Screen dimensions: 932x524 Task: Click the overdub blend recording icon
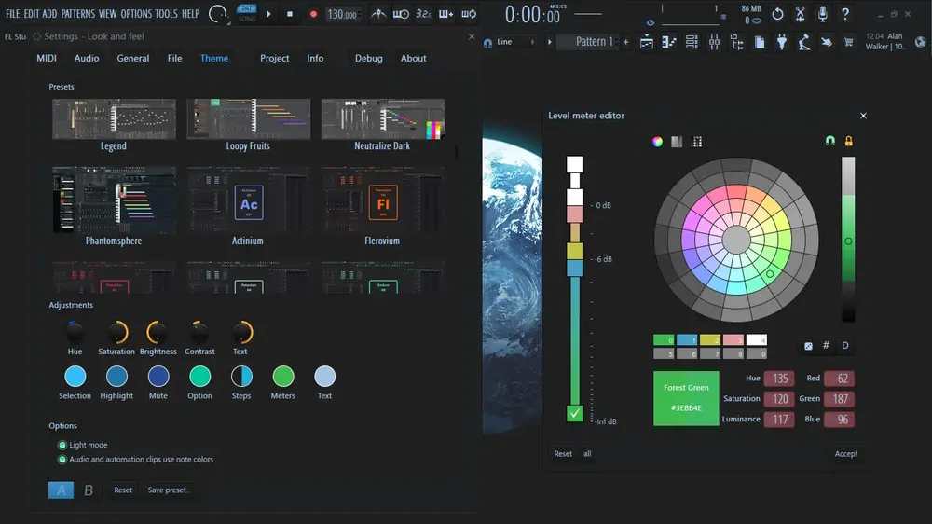445,14
